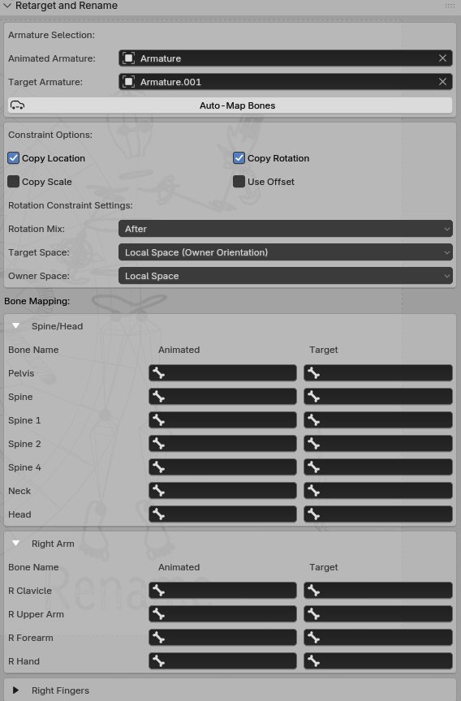Enable the Copy Scale checkbox
Screen dimensions: 461x701
point(14,182)
